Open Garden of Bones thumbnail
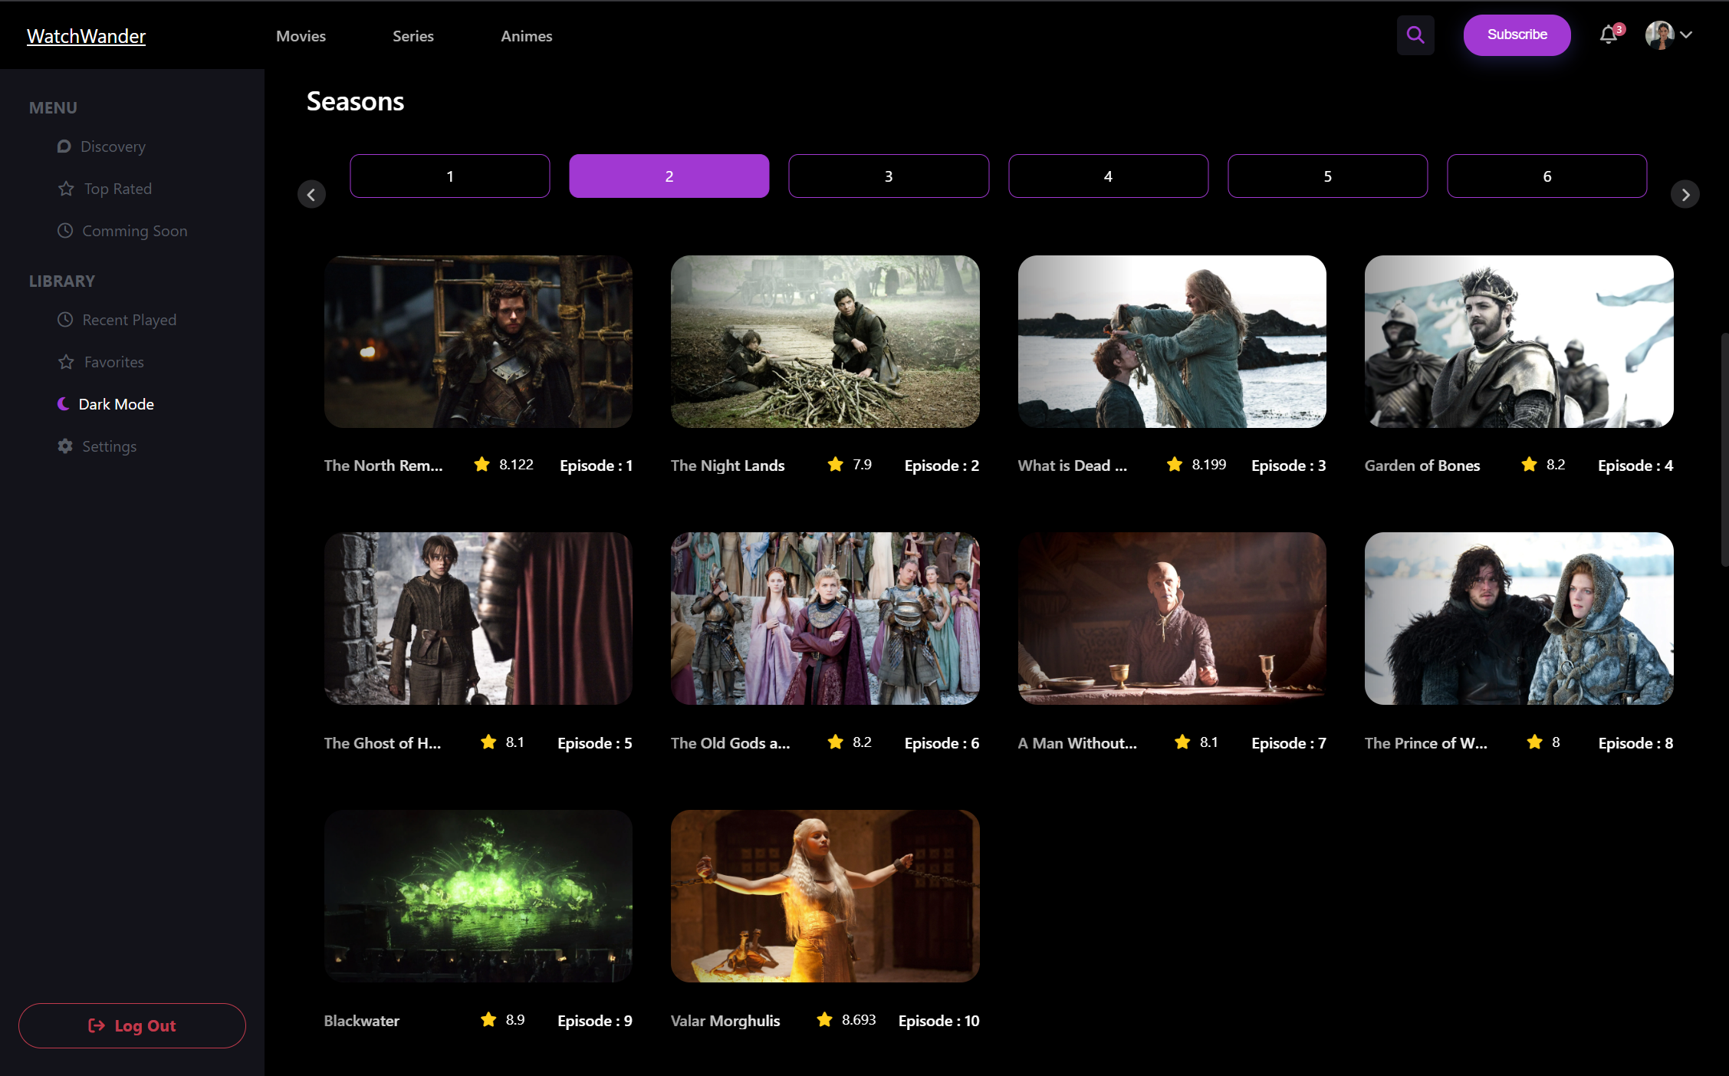Screen dimensions: 1729x1076 tap(1519, 341)
